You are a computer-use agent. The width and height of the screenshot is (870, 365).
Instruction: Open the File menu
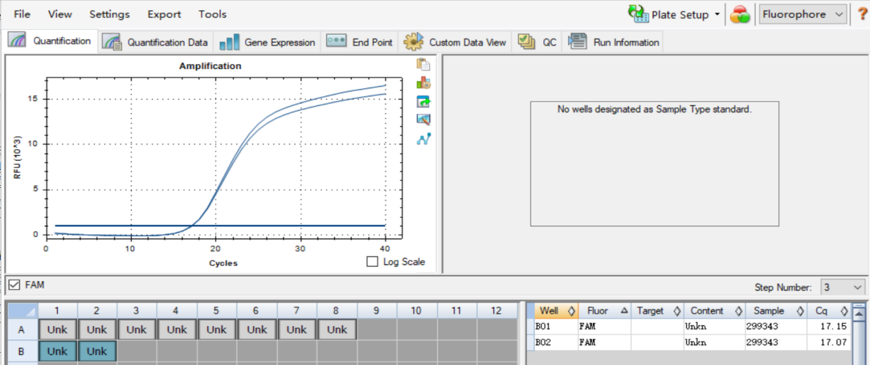pyautogui.click(x=22, y=14)
